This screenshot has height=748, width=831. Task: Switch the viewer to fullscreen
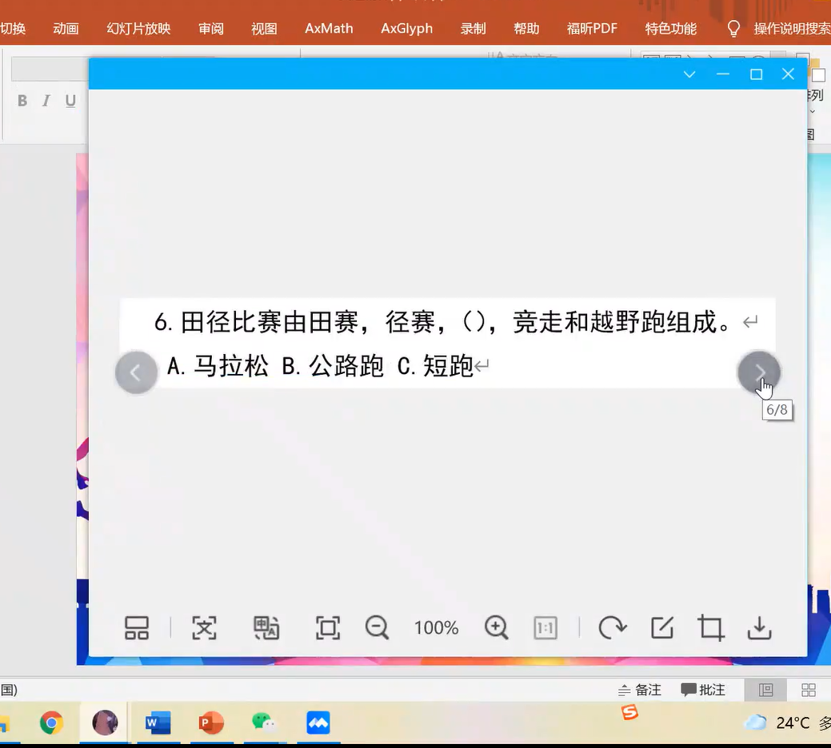(328, 627)
